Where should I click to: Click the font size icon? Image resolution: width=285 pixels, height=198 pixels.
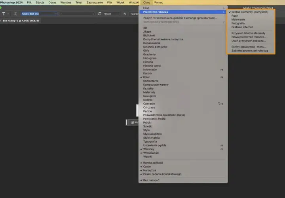pos(99,14)
